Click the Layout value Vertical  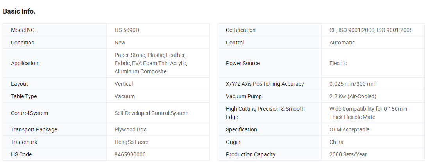124,84
